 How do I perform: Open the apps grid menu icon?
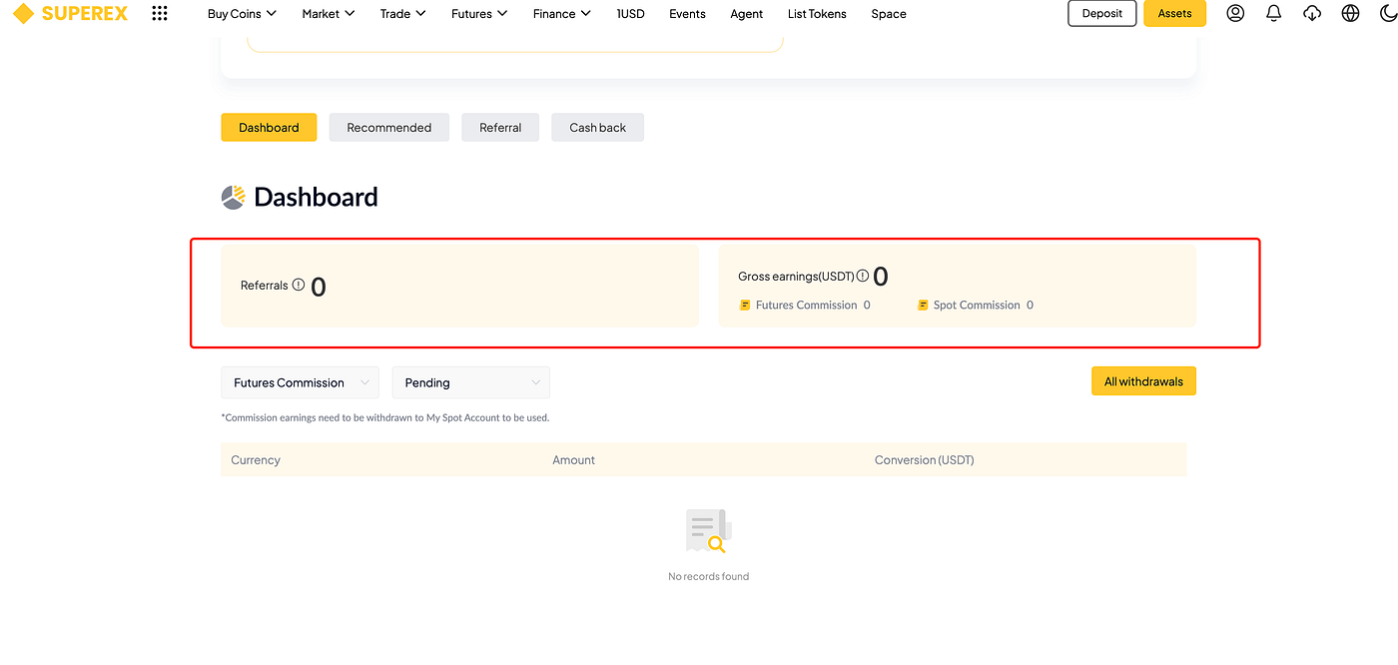pos(159,13)
